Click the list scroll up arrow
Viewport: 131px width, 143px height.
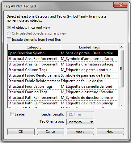(x=121, y=47)
